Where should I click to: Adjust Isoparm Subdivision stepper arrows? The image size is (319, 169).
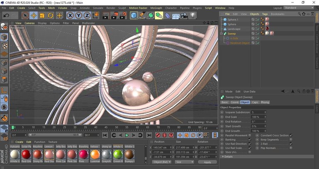(265, 112)
